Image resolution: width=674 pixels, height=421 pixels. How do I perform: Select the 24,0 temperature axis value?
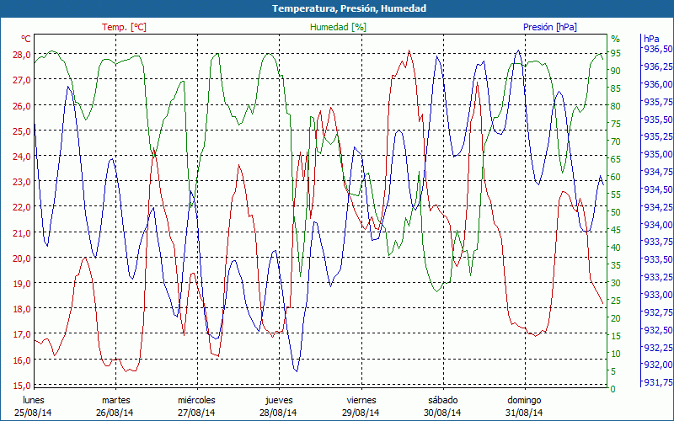pyautogui.click(x=22, y=157)
